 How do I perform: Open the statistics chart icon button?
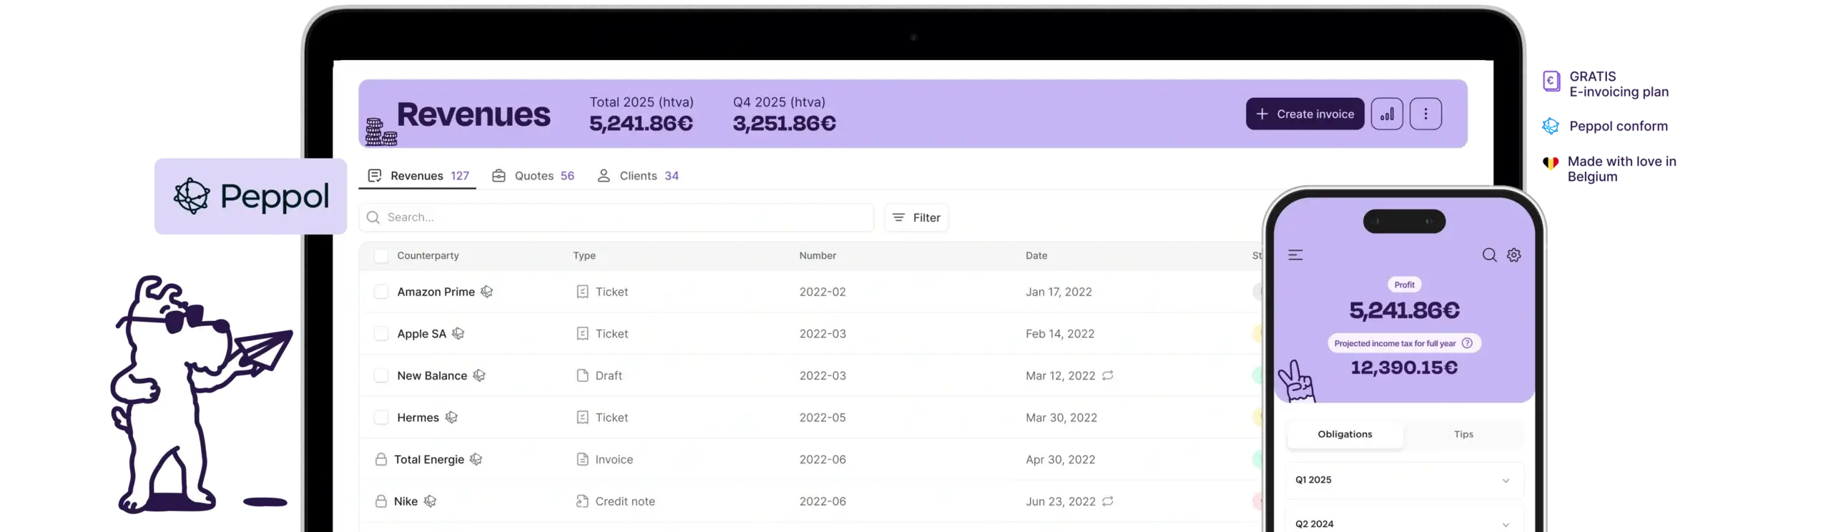(x=1386, y=114)
